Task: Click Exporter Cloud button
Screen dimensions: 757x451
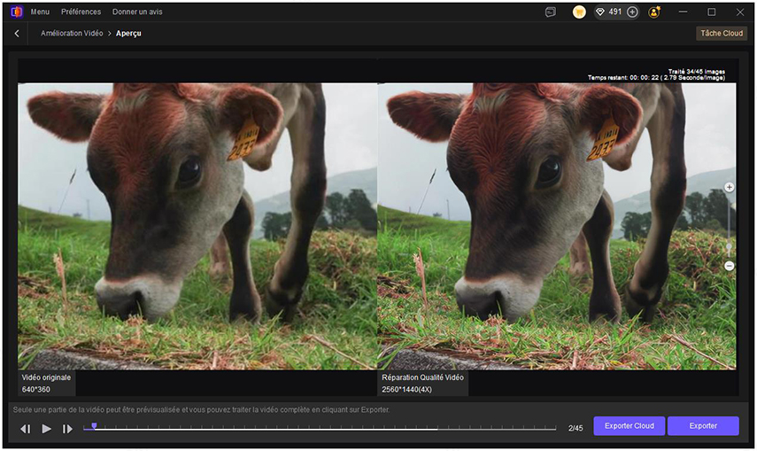Action: tap(630, 426)
